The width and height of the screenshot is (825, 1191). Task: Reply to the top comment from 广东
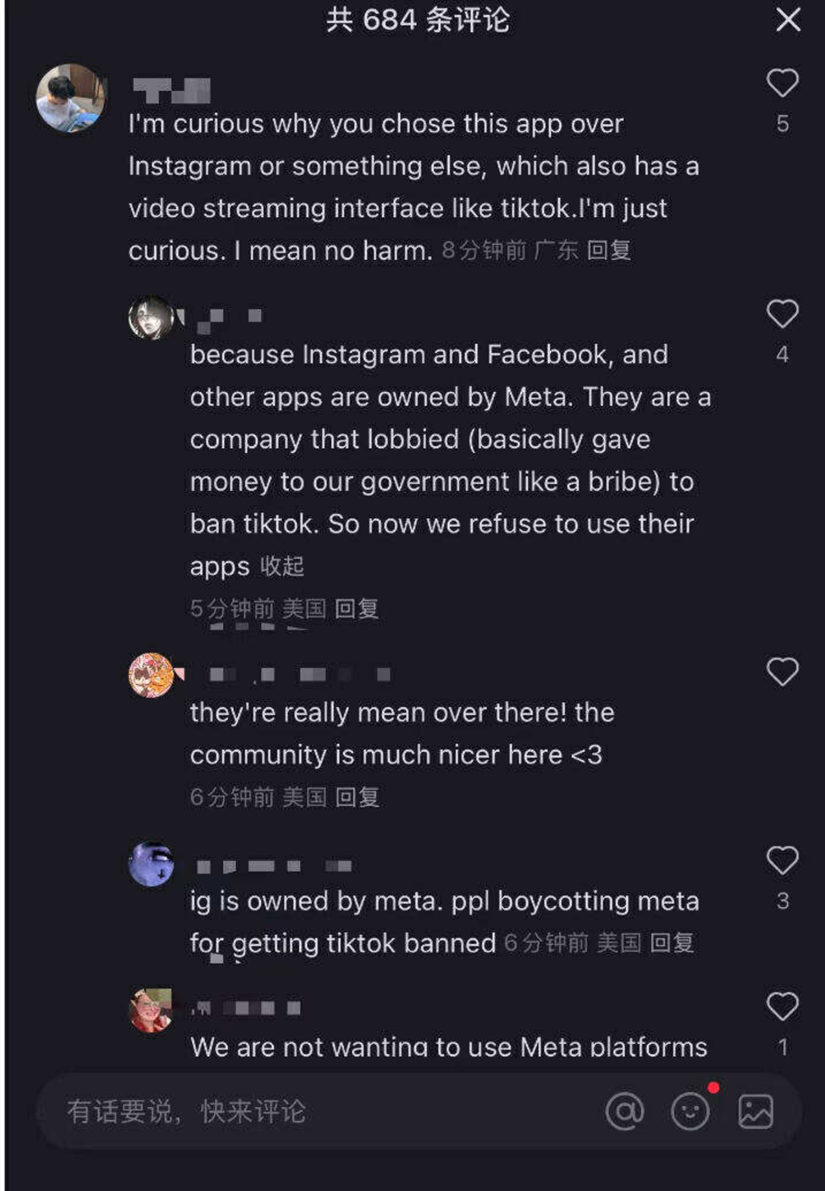tap(608, 251)
